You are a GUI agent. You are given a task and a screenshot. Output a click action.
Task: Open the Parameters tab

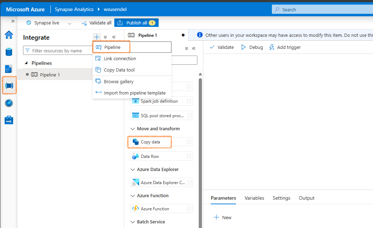coord(223,198)
